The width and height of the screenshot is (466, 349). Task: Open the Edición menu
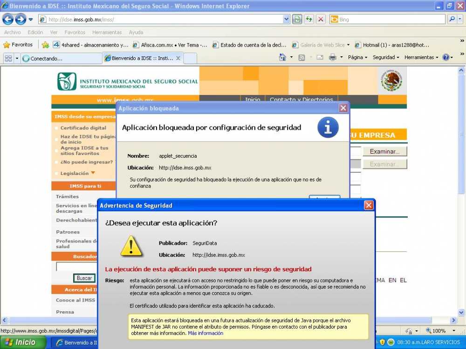35,33
